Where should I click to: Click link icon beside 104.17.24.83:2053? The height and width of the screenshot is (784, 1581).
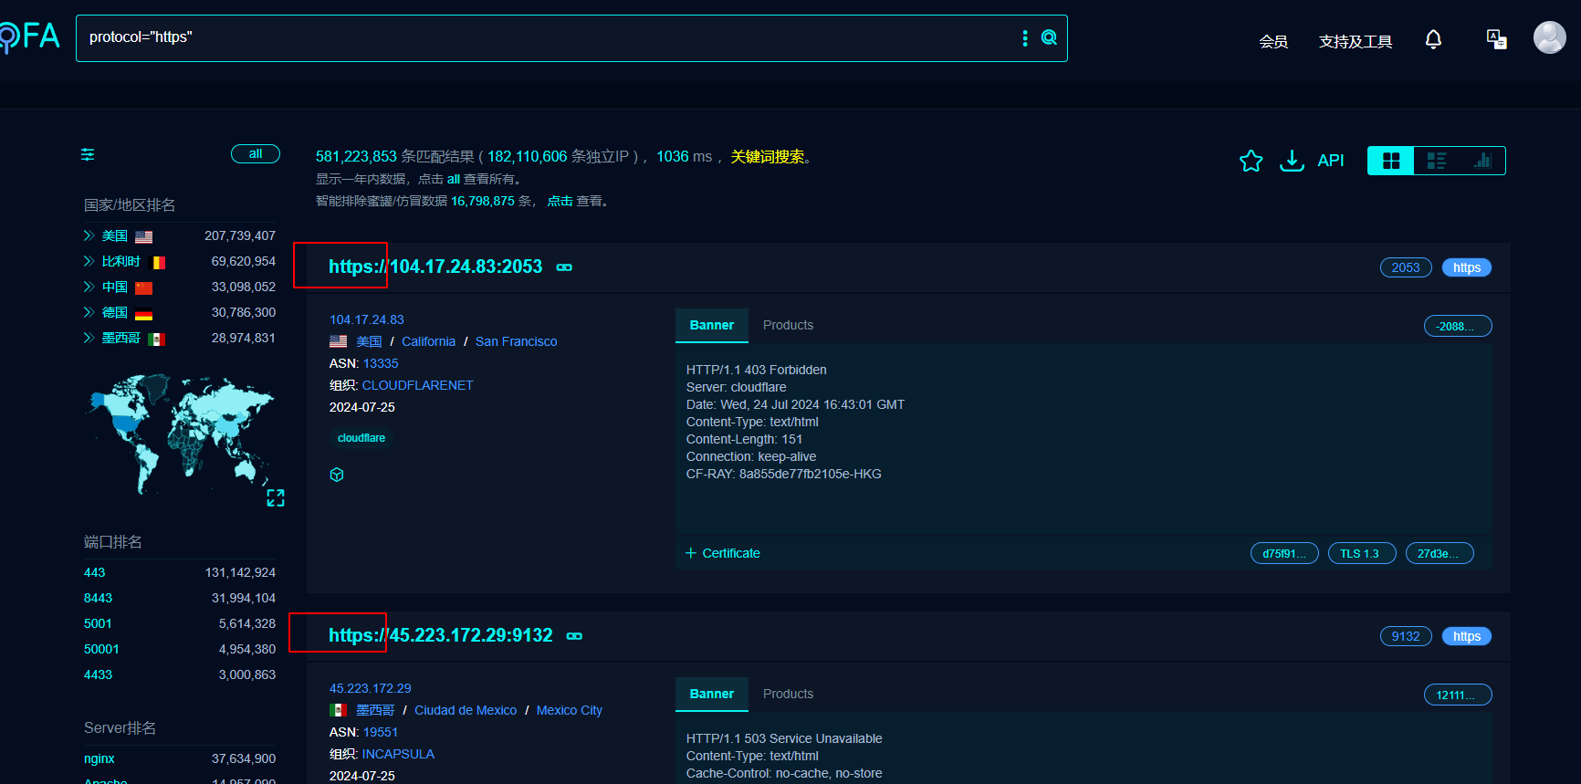coord(564,267)
